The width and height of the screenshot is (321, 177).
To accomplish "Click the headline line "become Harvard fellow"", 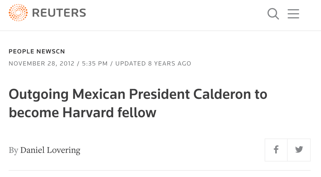I will 83,113.
